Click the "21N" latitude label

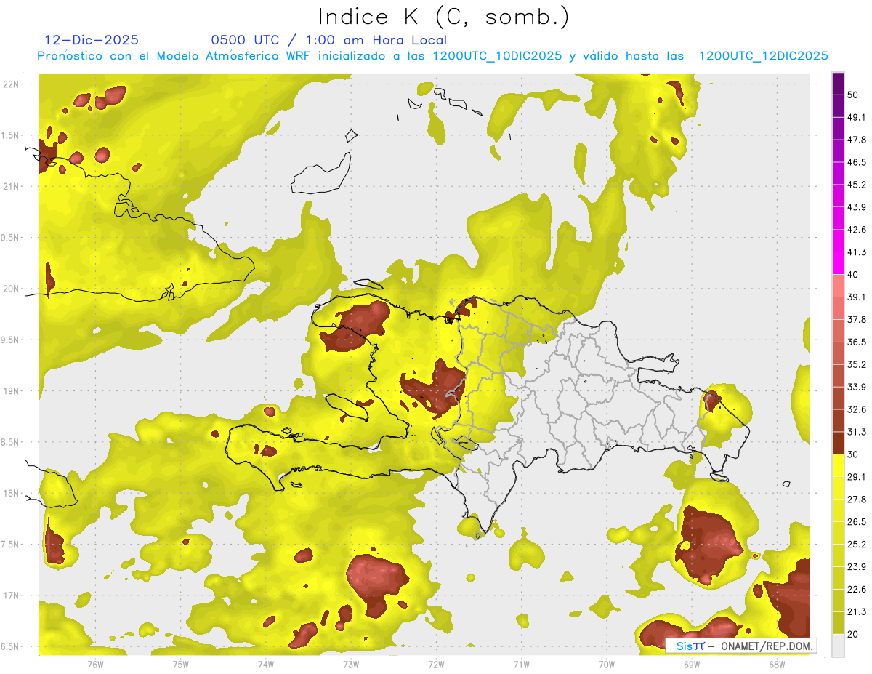[x=11, y=186]
